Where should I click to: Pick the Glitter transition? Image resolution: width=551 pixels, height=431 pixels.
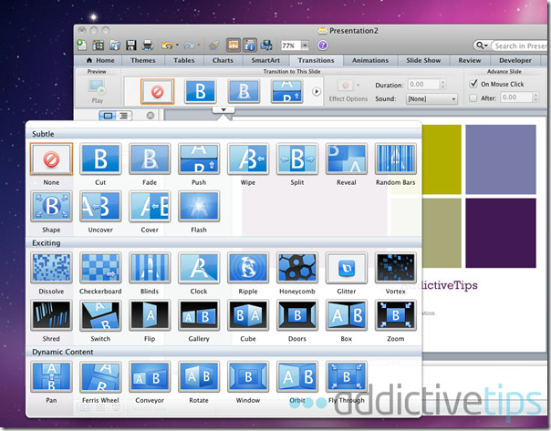point(347,268)
